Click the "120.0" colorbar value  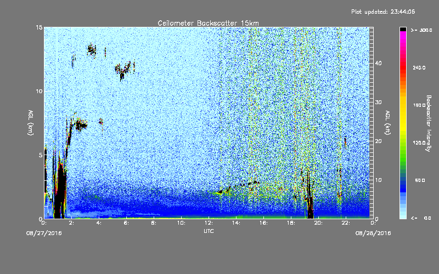419,142
